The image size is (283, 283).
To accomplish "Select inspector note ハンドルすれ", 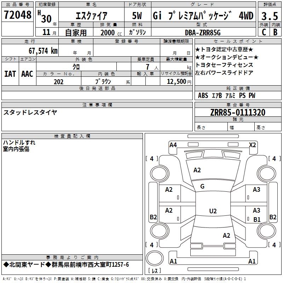I will point(19,143).
